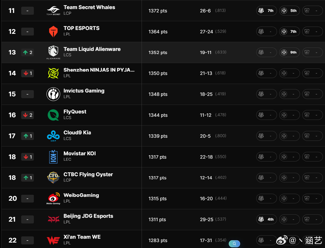The width and height of the screenshot is (325, 248).
Task: Click the Movistar KOI logo
Action: (53, 157)
